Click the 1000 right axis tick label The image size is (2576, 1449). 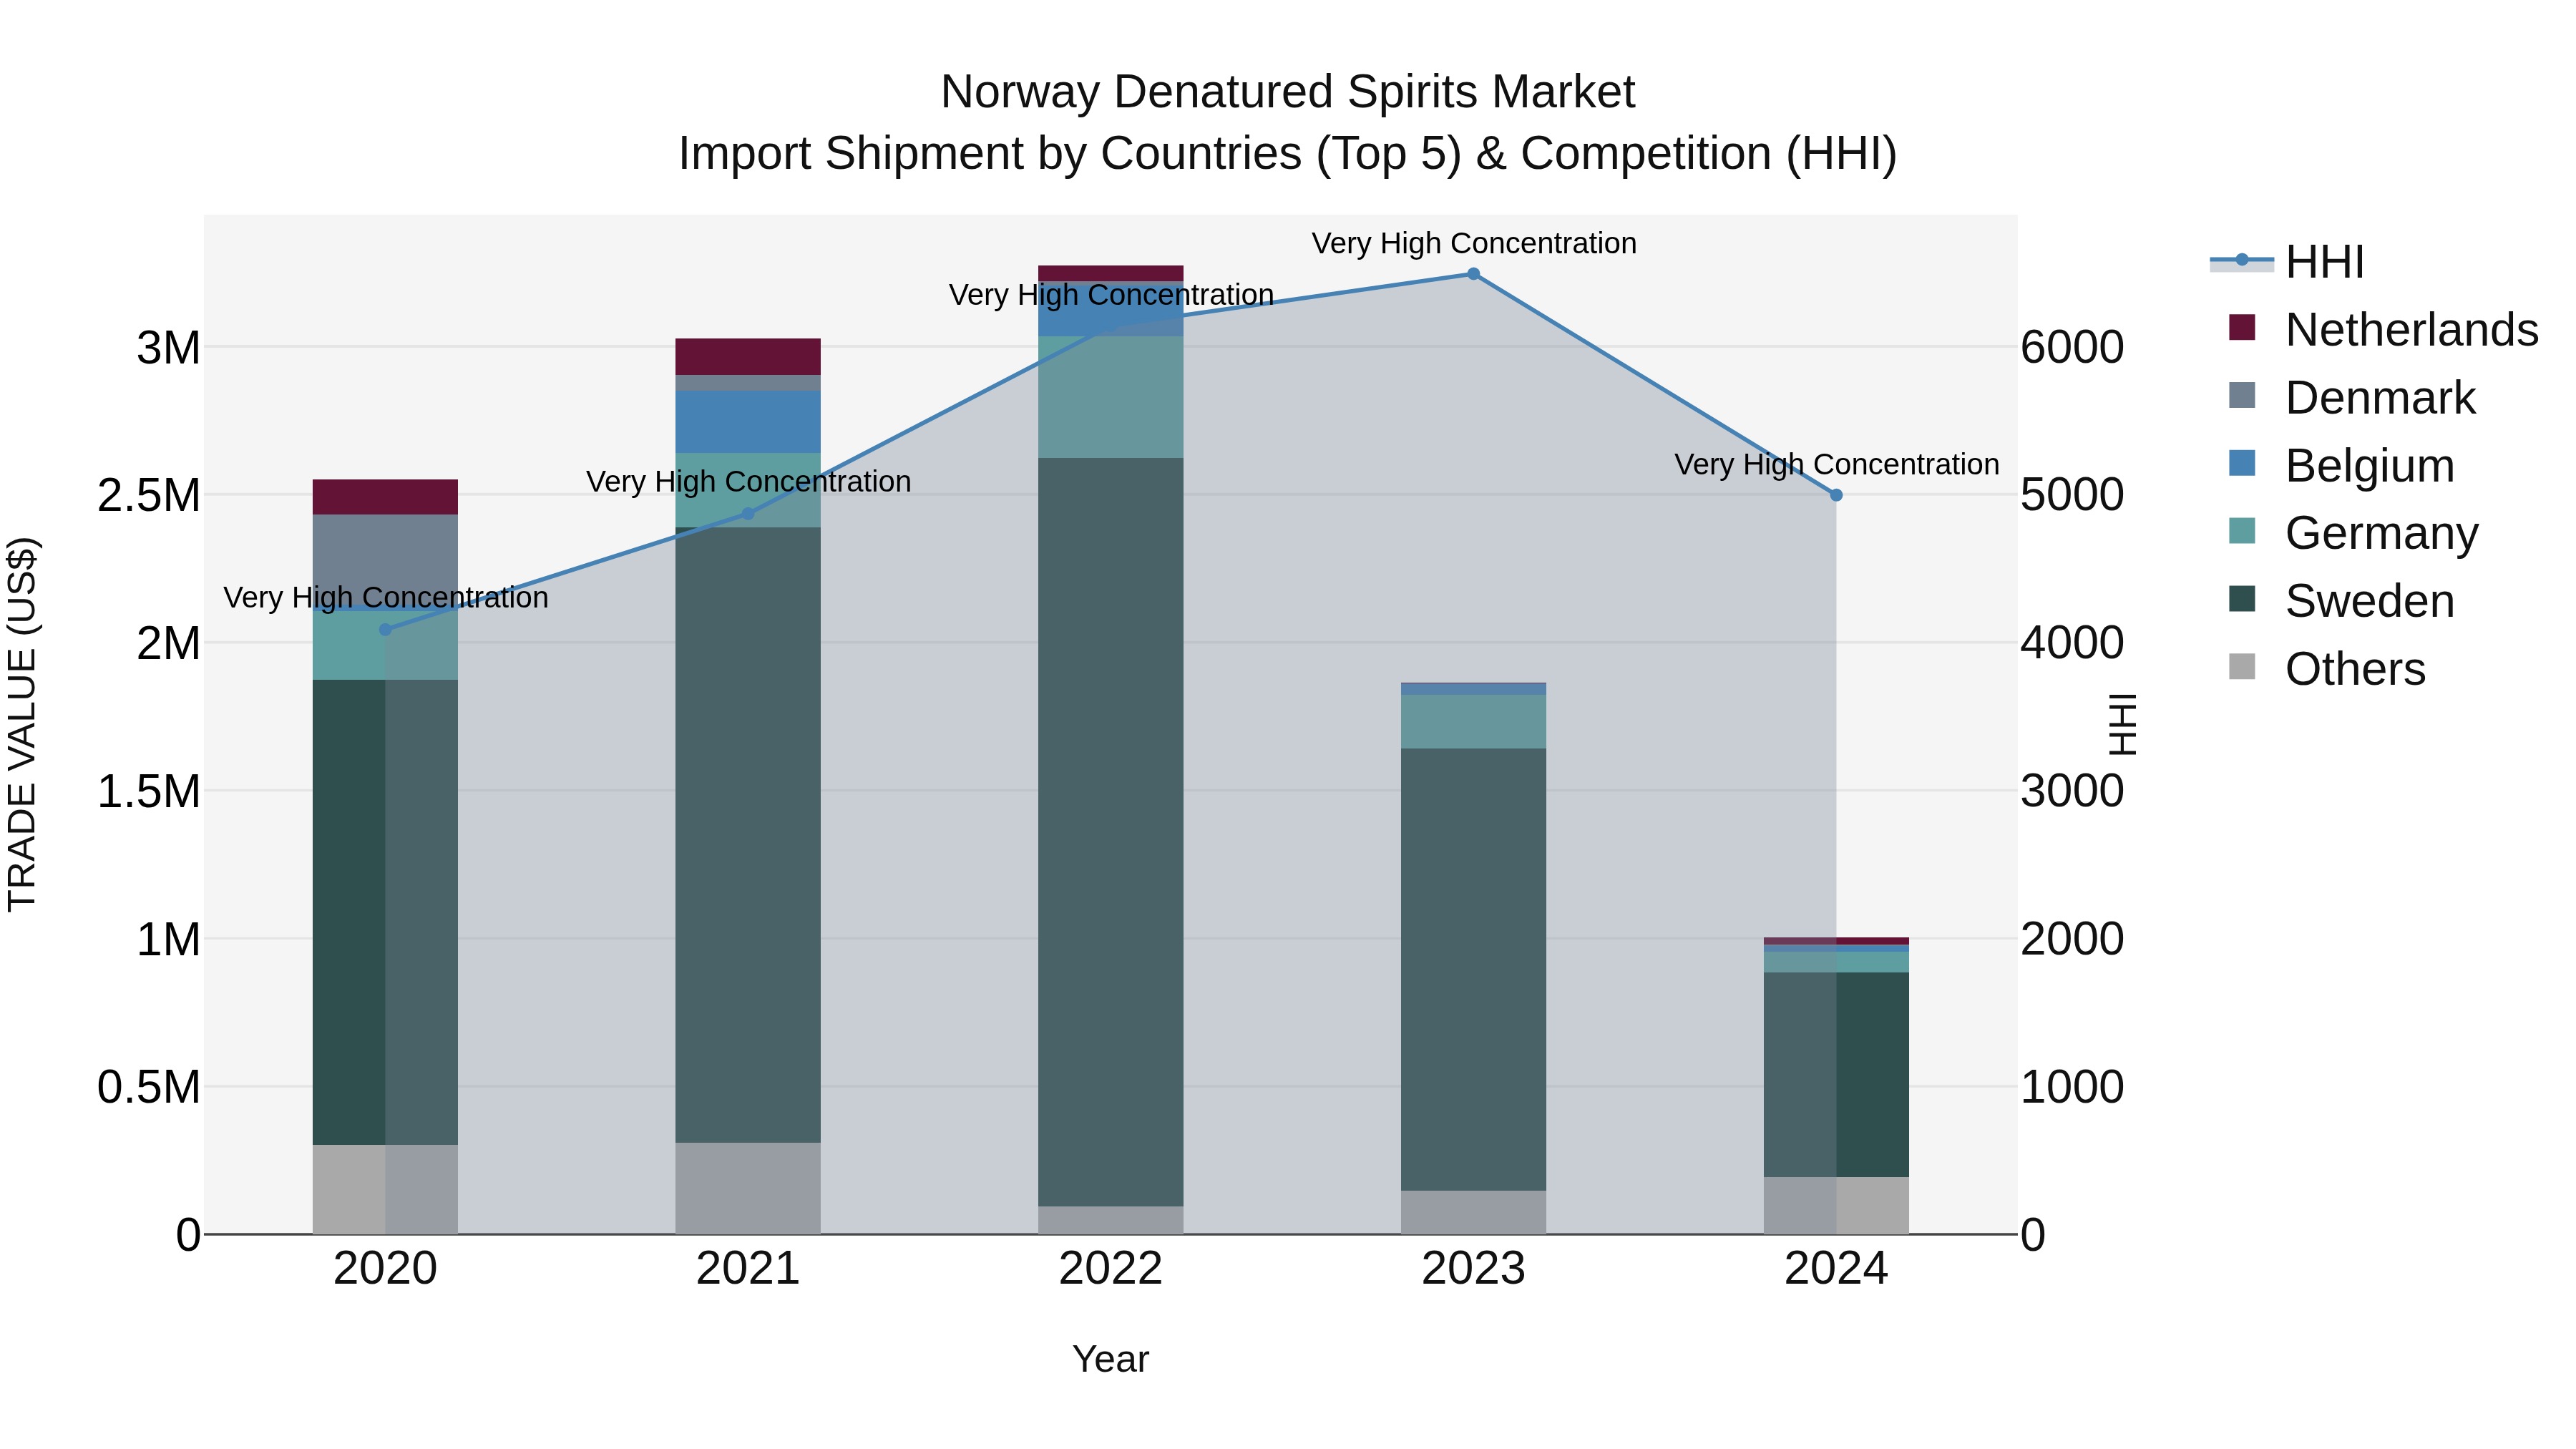[x=2072, y=1088]
